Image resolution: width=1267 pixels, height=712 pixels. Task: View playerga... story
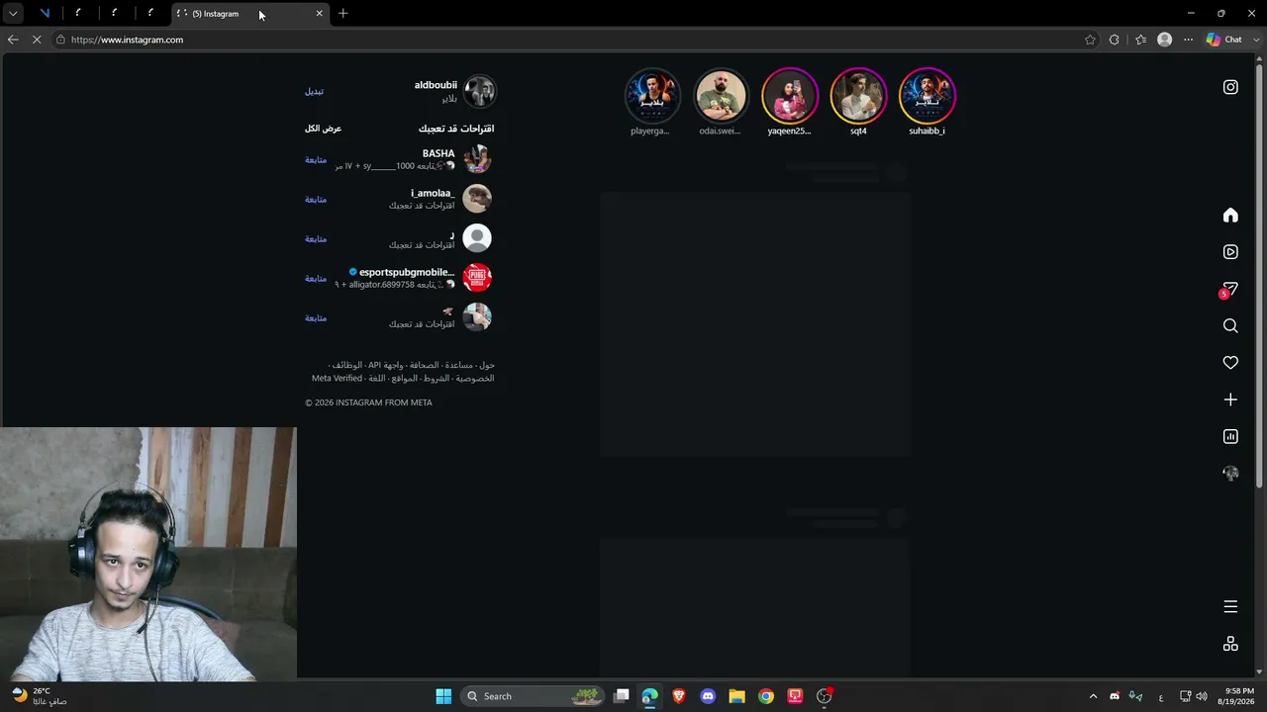[652, 96]
